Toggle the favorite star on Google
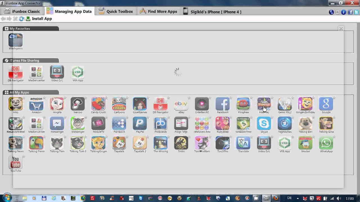Viewport: 360px width, 202px height. [x=334, y=98]
